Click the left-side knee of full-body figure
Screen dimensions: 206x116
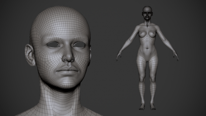[142, 80]
